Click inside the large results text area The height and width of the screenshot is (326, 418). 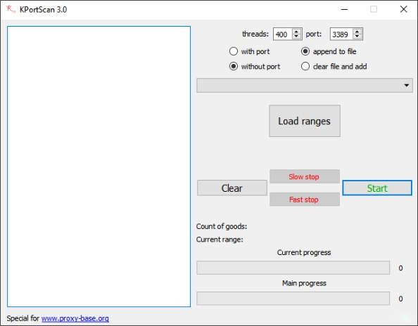tap(99, 167)
